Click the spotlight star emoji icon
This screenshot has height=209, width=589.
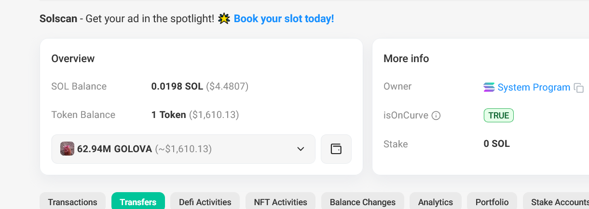coord(224,19)
